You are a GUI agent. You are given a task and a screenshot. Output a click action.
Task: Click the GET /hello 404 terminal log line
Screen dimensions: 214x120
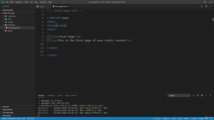click(x=74, y=108)
